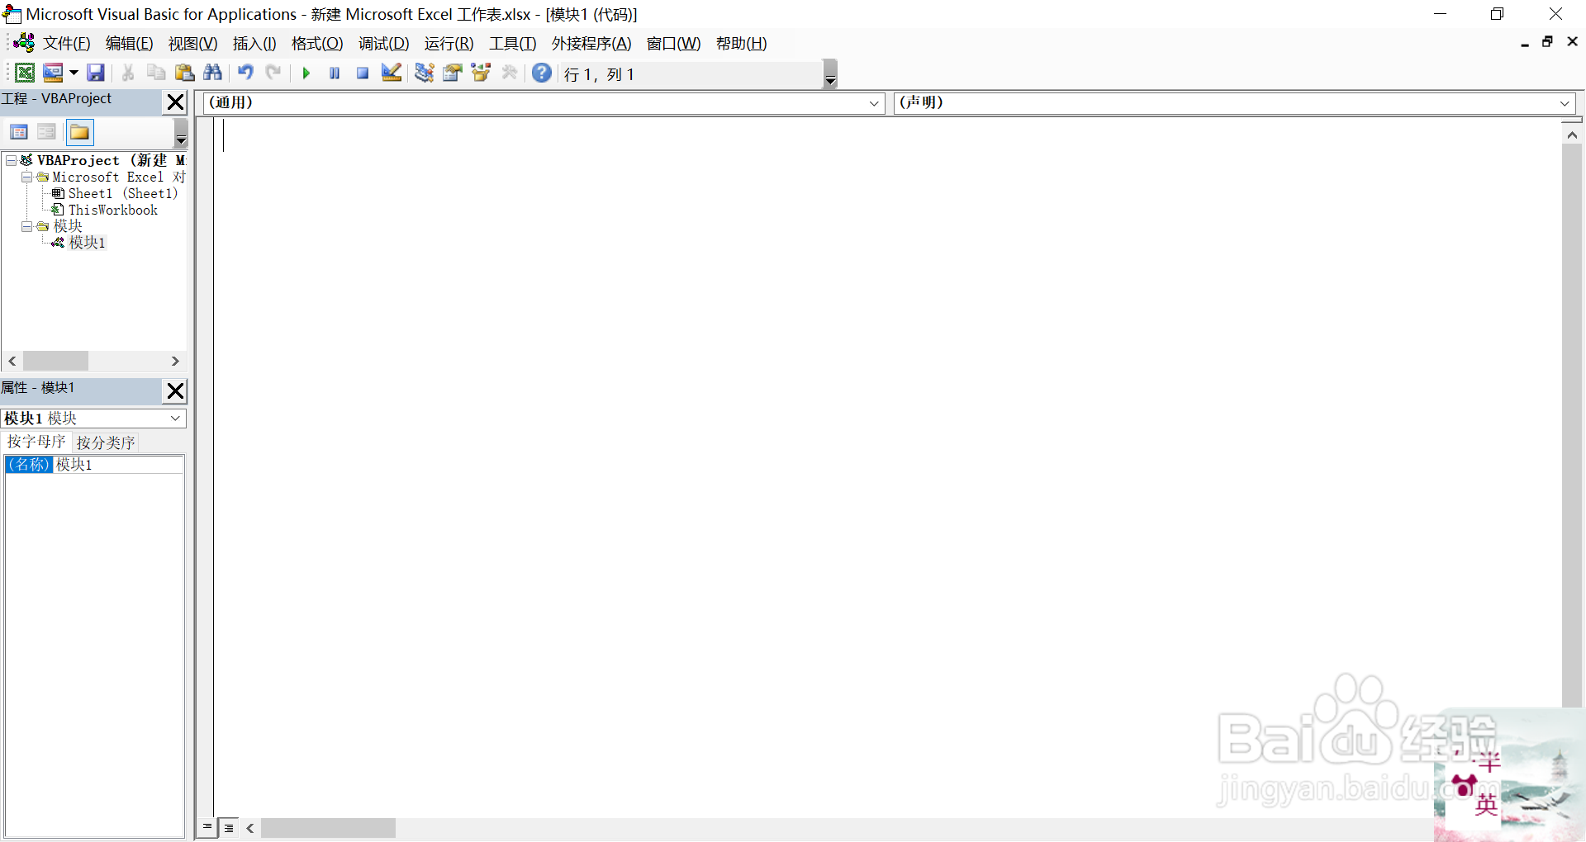The image size is (1586, 842).
Task: Open the 运行(R) menu
Action: pos(449,44)
